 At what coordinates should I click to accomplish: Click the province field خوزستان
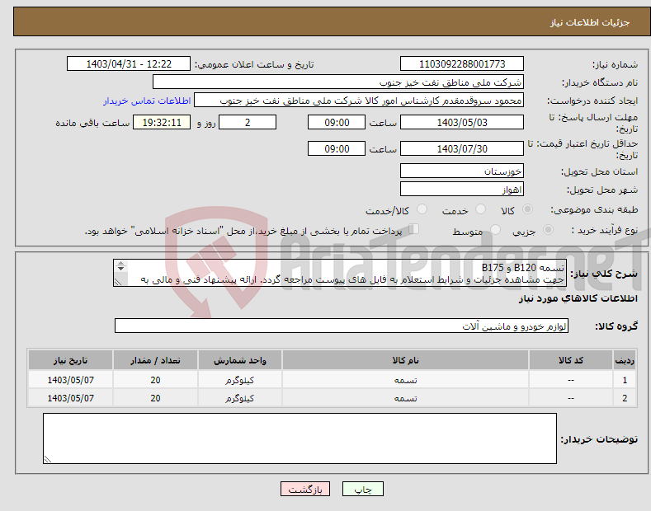[462, 171]
